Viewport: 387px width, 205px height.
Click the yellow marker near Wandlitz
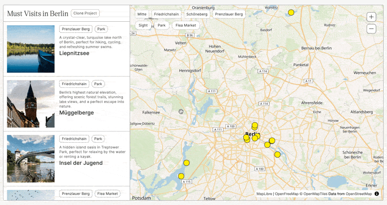(x=291, y=13)
